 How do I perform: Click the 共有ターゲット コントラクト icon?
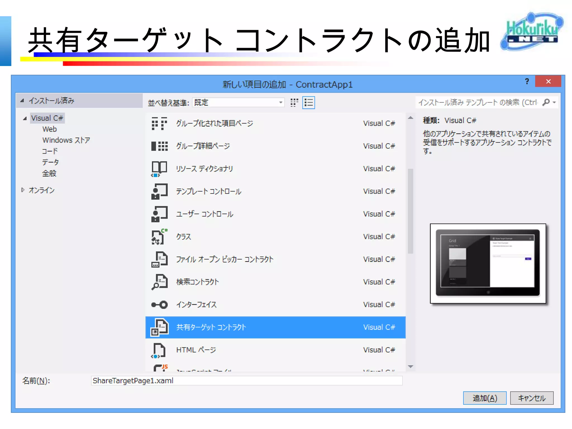tap(159, 327)
